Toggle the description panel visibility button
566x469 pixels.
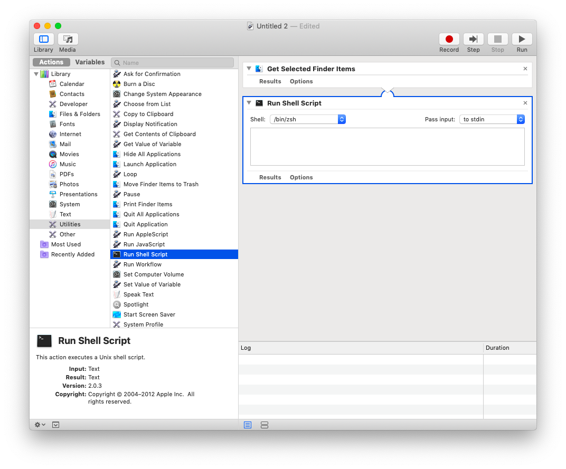pyautogui.click(x=55, y=425)
